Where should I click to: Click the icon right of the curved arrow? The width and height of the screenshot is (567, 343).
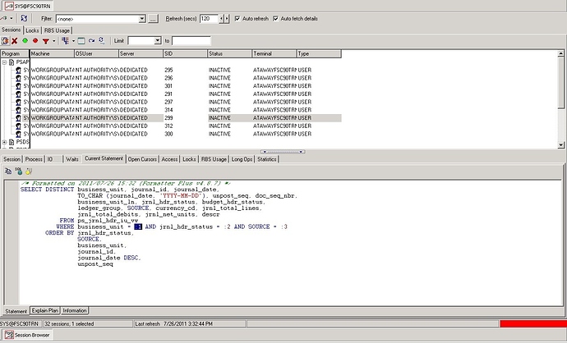102,41
